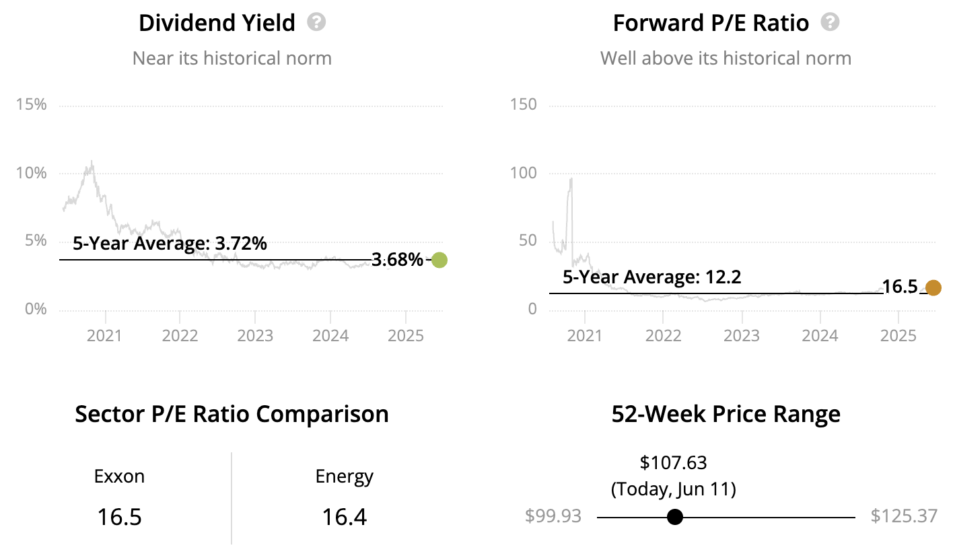Click the Sector P/E Ratio Comparison title
Screen dimensions: 953x560
coord(232,413)
